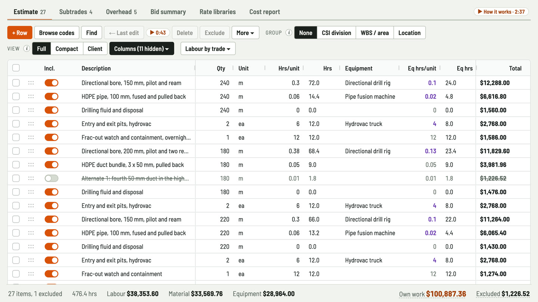Group by Location

point(409,33)
